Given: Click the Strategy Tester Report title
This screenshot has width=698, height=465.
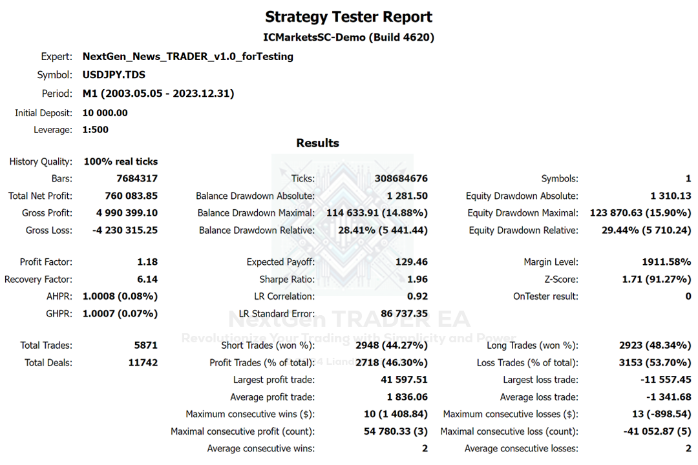Looking at the screenshot, I should (349, 17).
